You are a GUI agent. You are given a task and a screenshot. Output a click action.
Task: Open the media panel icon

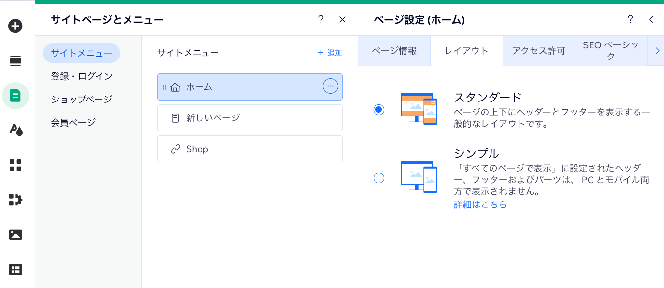click(x=15, y=234)
